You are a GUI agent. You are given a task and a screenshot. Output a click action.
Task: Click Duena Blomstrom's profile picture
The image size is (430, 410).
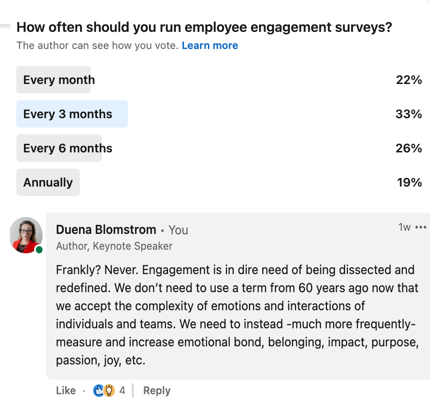tap(26, 235)
